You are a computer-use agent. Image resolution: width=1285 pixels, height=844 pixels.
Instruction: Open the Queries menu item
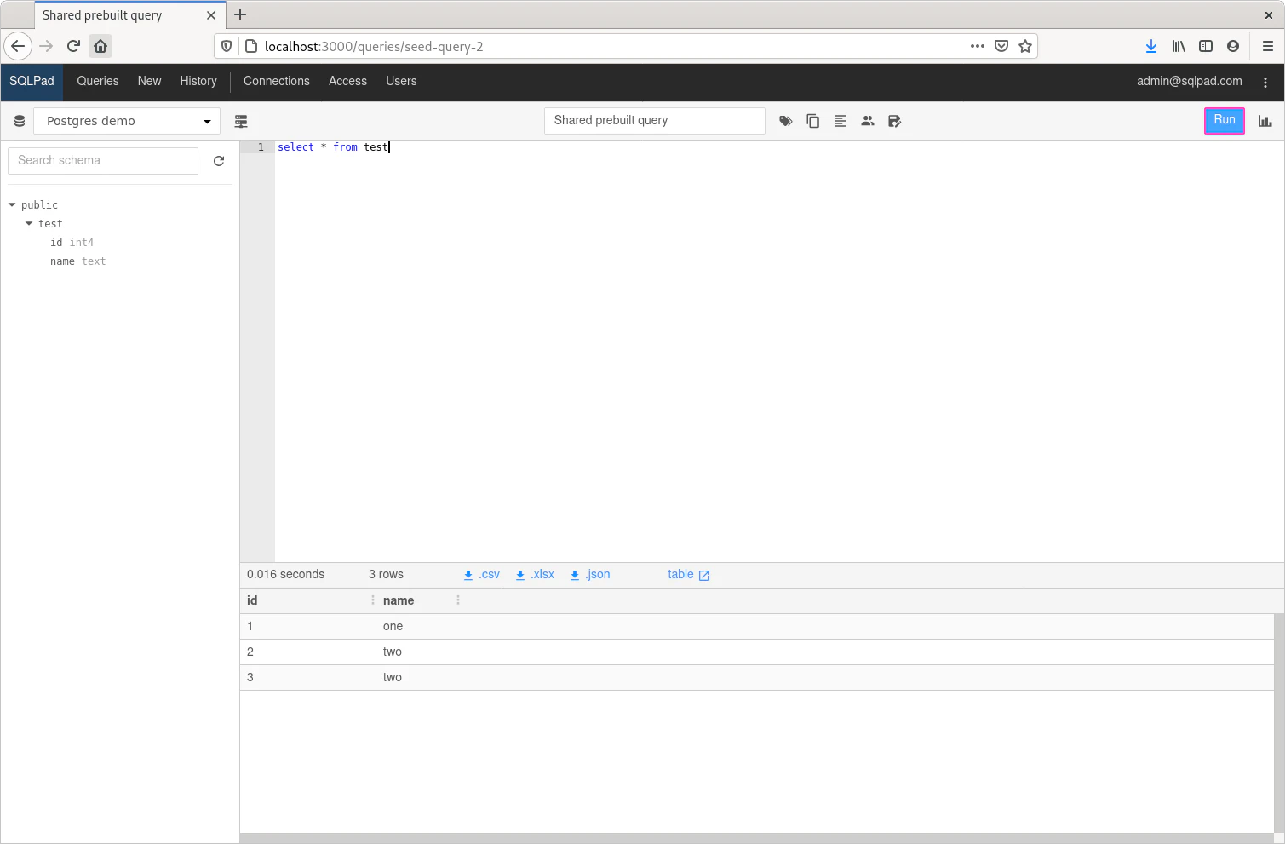coord(98,81)
